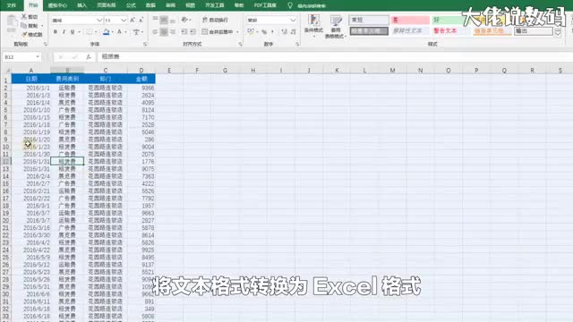Apply the Output (输出) cell style
The image size is (573, 322).
(534, 31)
